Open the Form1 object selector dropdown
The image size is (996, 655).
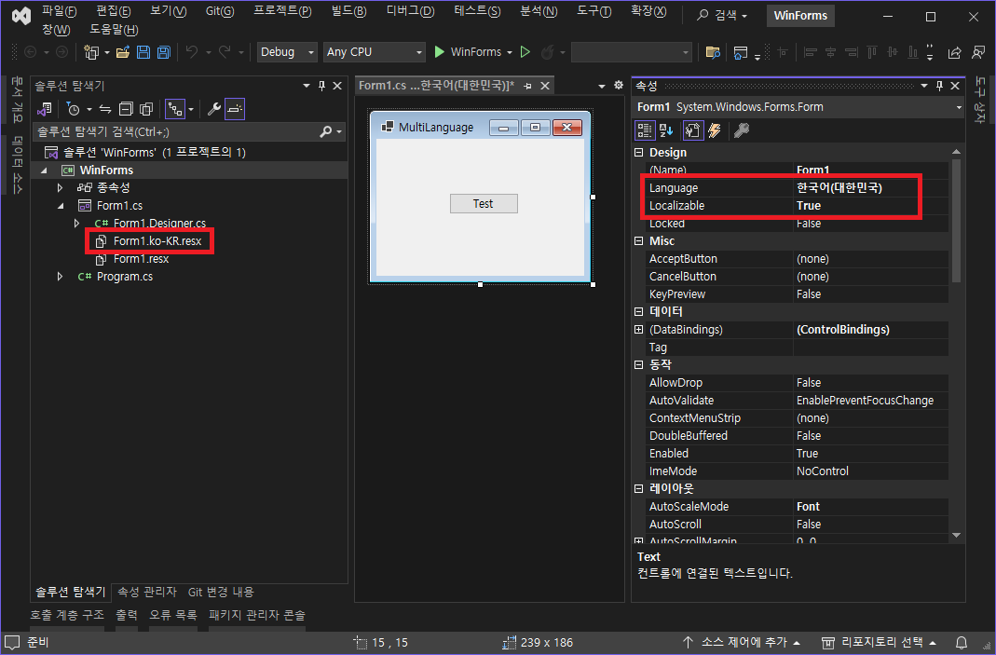tap(959, 107)
